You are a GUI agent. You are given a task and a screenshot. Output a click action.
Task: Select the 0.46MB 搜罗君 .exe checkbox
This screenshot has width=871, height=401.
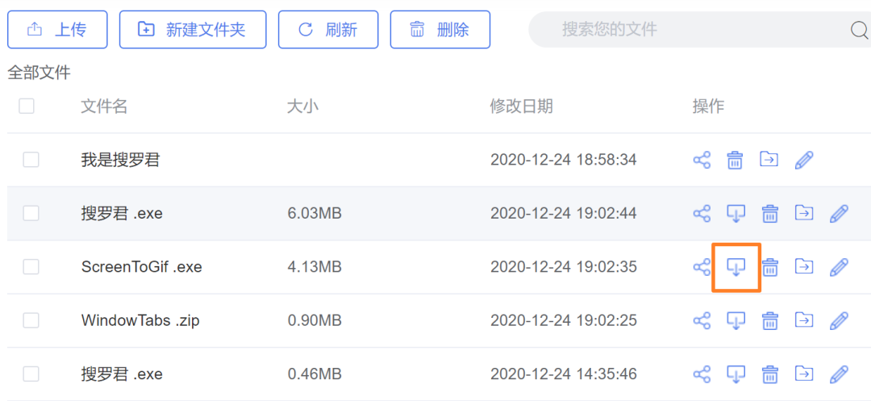[31, 374]
